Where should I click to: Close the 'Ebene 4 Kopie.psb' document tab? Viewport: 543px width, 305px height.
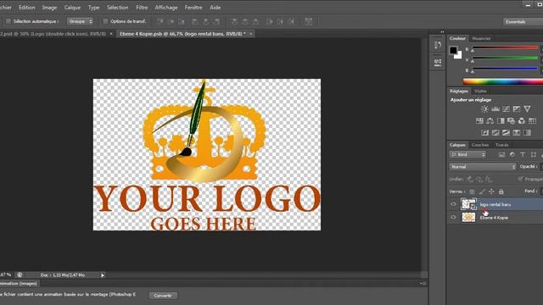(x=250, y=34)
